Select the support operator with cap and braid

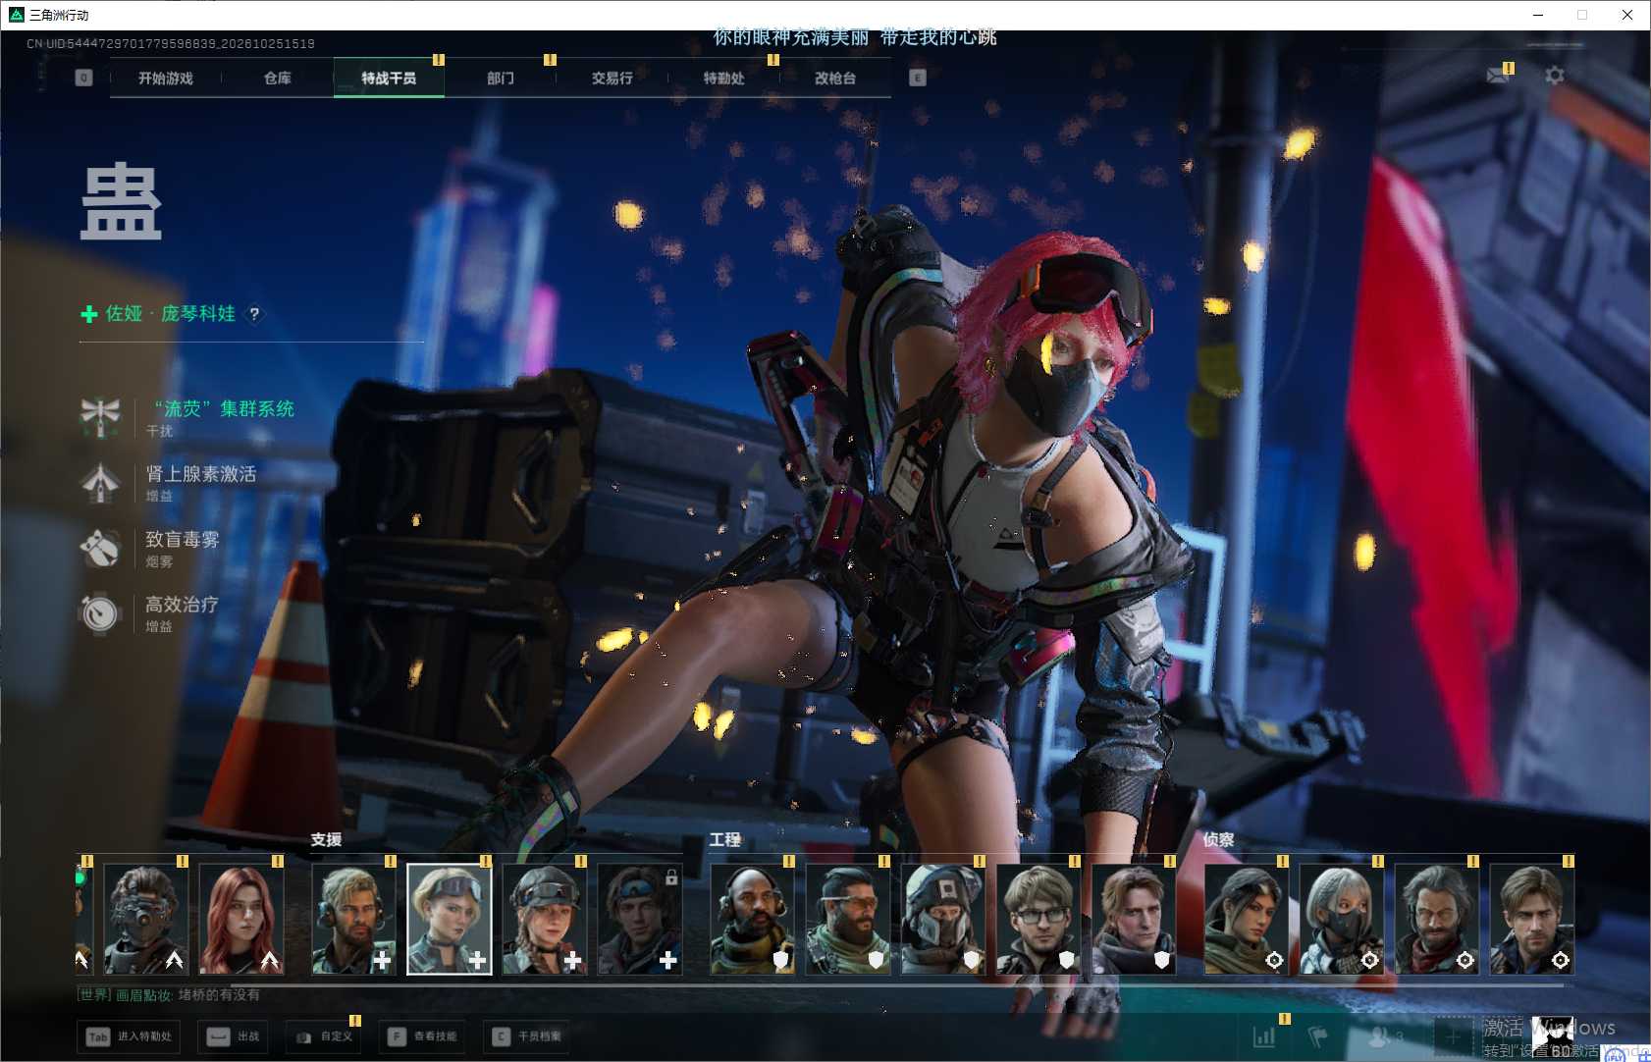coord(545,919)
